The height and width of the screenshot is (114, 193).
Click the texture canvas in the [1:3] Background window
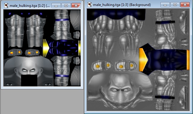click(138, 60)
